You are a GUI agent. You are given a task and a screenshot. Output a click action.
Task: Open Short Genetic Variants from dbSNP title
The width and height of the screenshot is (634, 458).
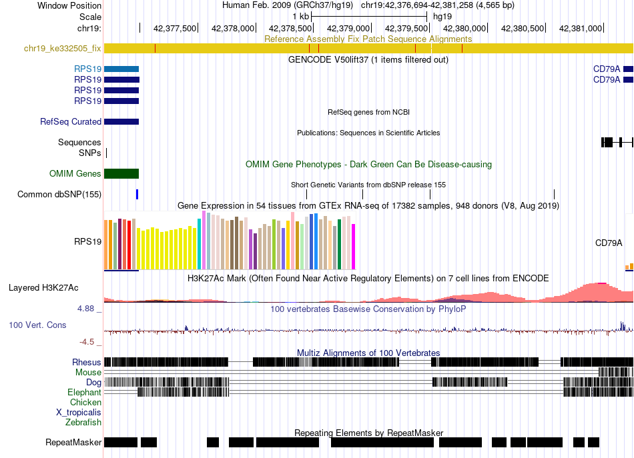pyautogui.click(x=368, y=185)
